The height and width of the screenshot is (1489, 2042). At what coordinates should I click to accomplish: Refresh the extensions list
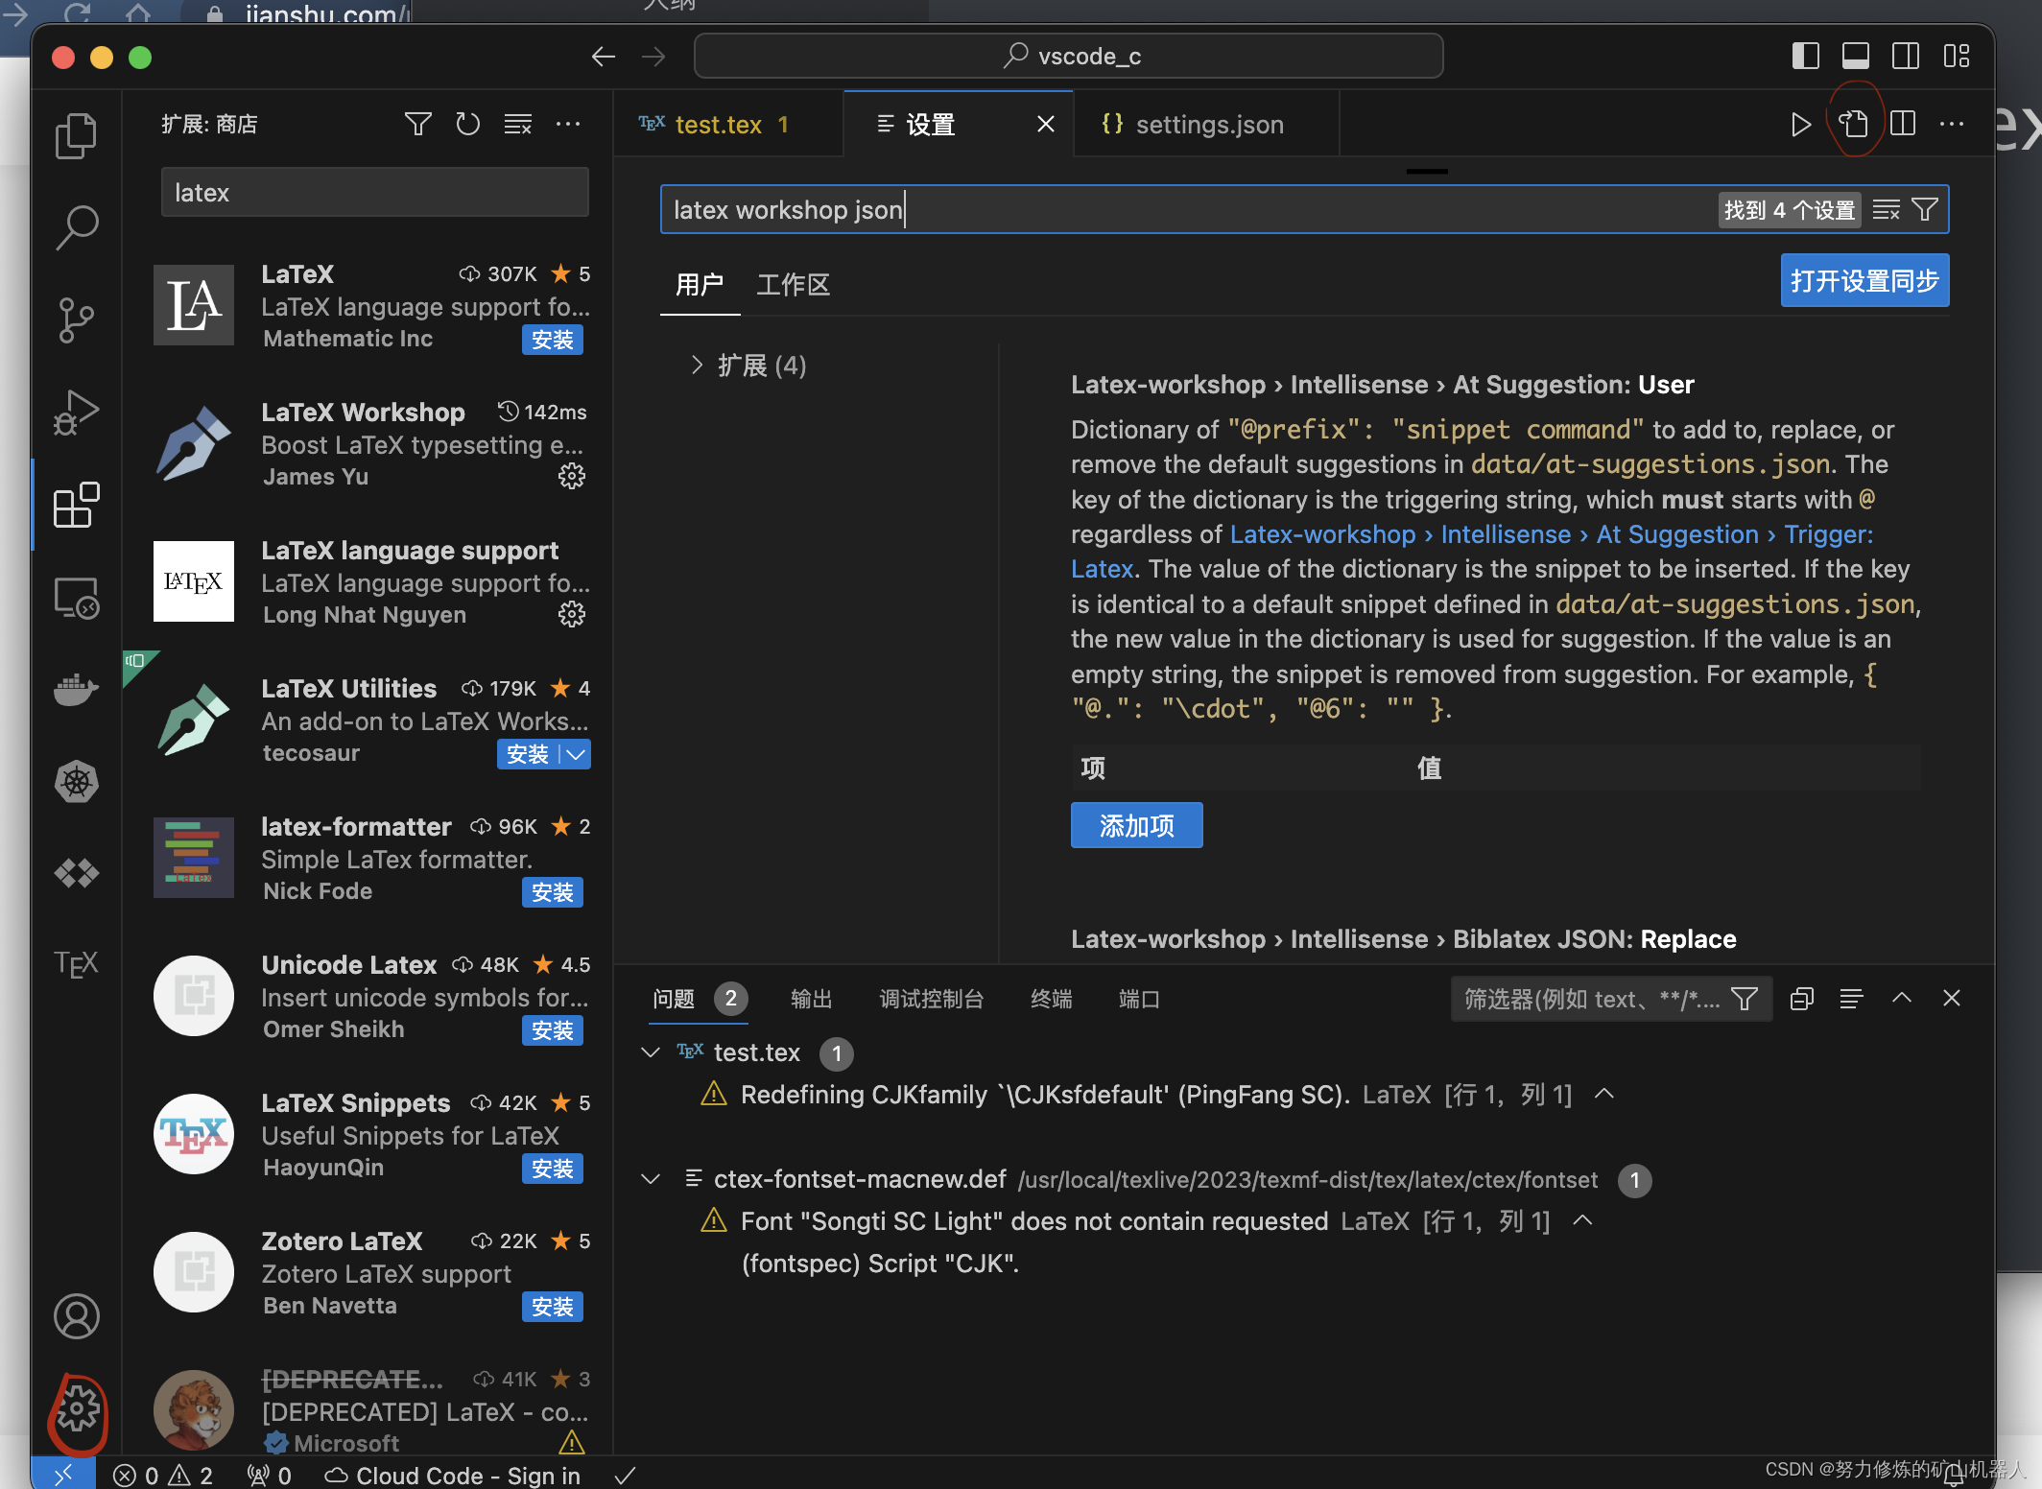coord(468,124)
